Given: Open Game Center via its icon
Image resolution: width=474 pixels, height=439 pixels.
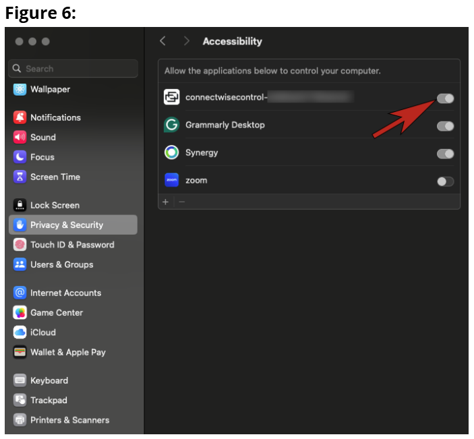Looking at the screenshot, I should [x=20, y=313].
